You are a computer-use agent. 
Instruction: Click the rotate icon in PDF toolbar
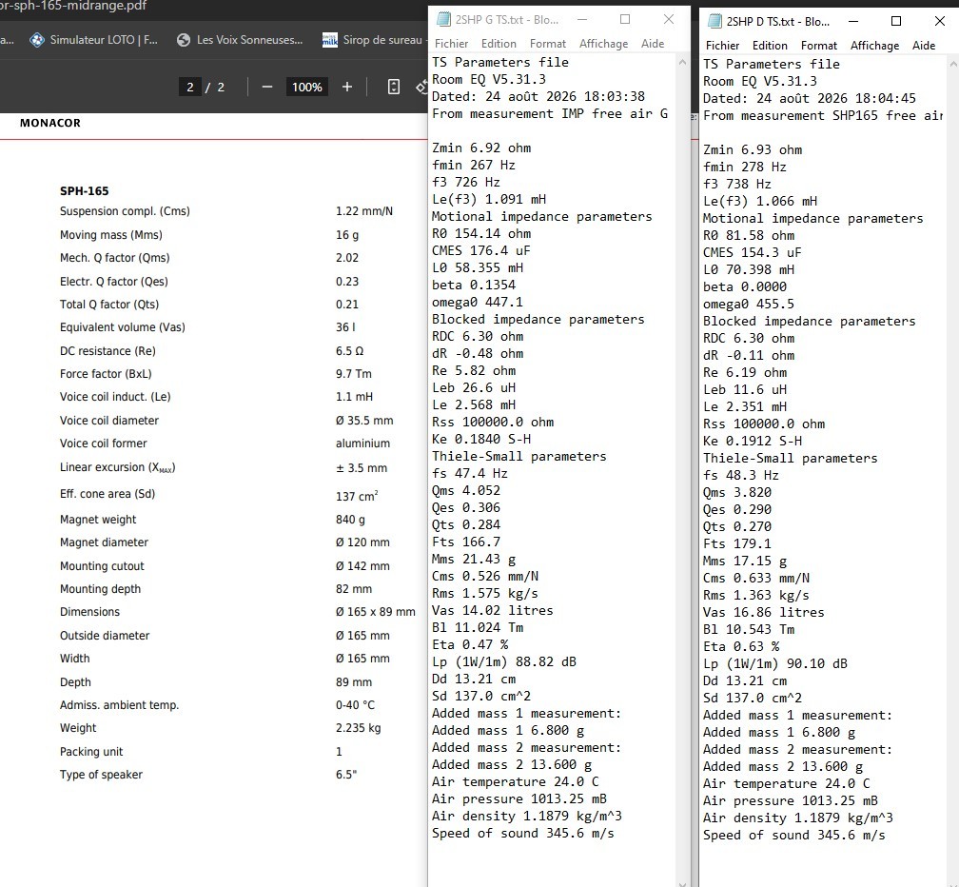coord(422,87)
